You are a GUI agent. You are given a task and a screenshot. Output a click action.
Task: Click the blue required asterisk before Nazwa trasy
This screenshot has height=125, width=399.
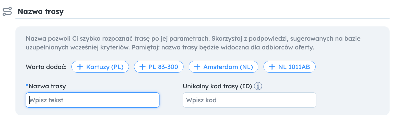coord(27,86)
